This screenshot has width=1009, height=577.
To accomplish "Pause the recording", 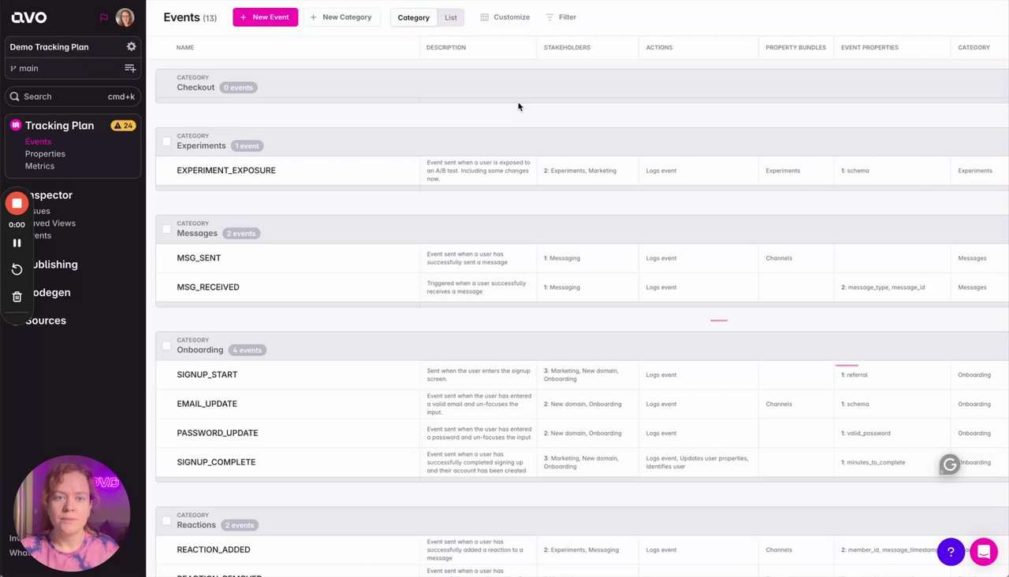I will pos(17,243).
